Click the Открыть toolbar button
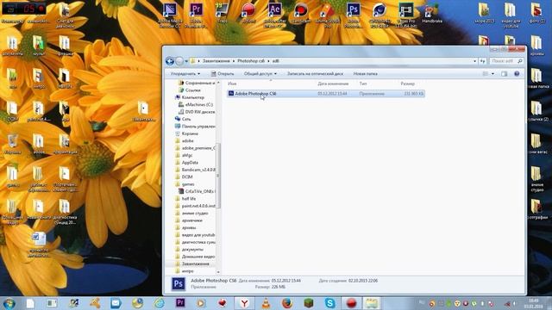552x310 pixels. point(223,74)
